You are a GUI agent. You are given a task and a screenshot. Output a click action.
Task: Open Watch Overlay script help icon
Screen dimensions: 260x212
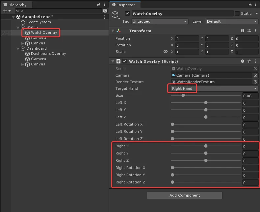(x=243, y=61)
